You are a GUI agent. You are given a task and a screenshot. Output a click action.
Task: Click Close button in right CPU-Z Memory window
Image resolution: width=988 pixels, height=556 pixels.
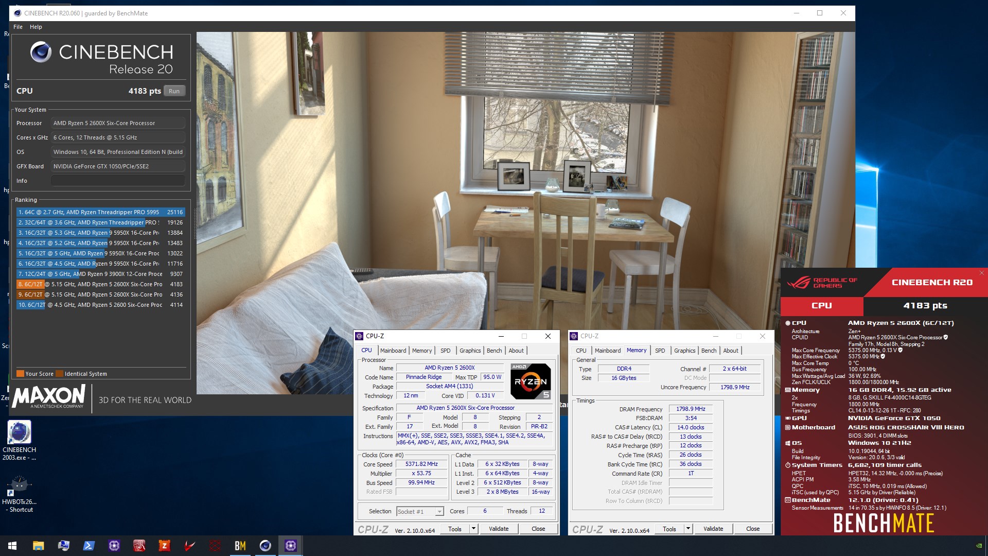[x=753, y=529]
